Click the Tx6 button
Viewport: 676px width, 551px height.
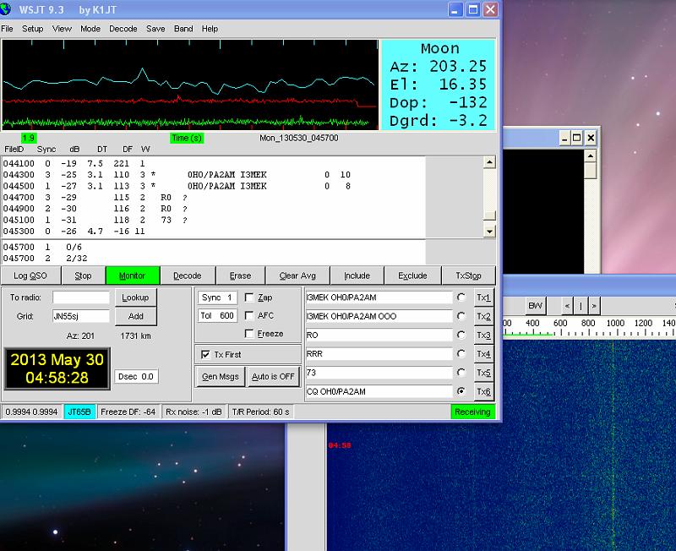(483, 391)
